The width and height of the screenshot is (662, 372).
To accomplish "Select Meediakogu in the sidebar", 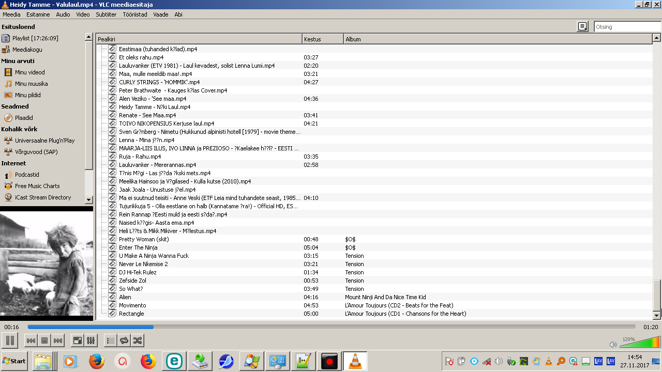I will click(27, 50).
